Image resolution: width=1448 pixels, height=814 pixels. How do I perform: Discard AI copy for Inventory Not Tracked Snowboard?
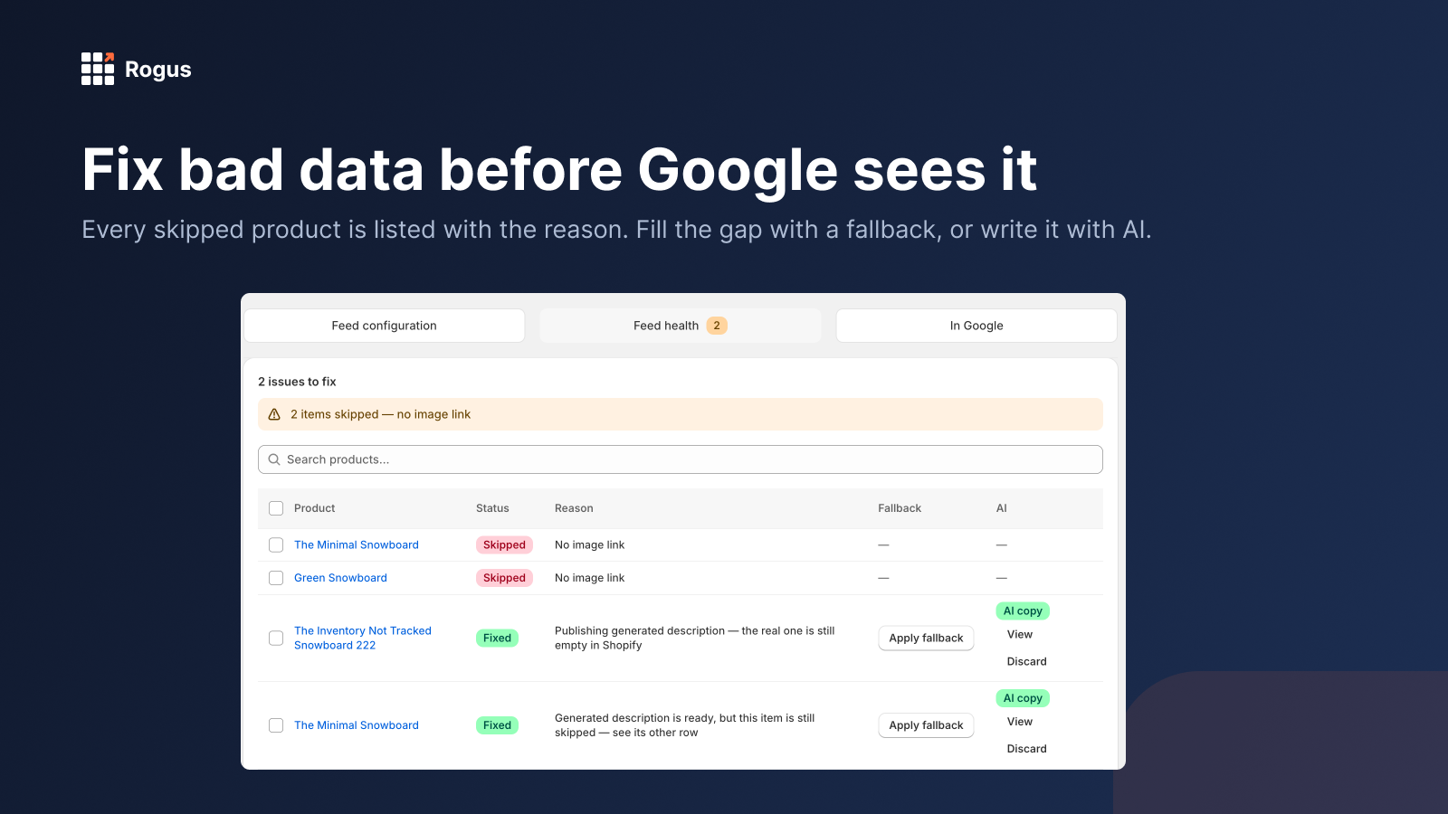click(x=1026, y=662)
